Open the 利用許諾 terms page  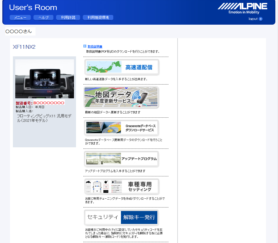click(x=68, y=18)
